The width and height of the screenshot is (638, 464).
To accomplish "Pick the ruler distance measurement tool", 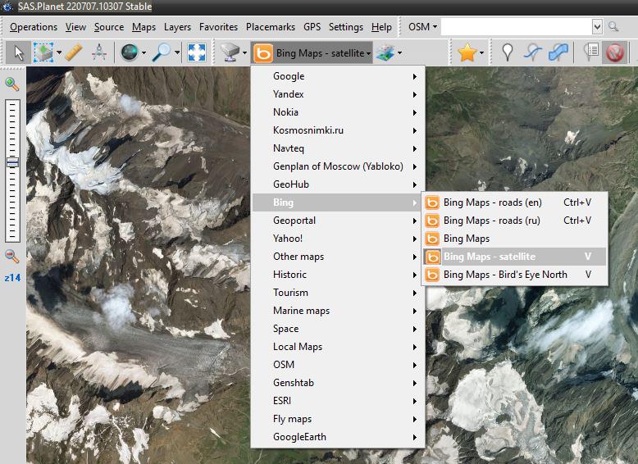I will point(74,52).
